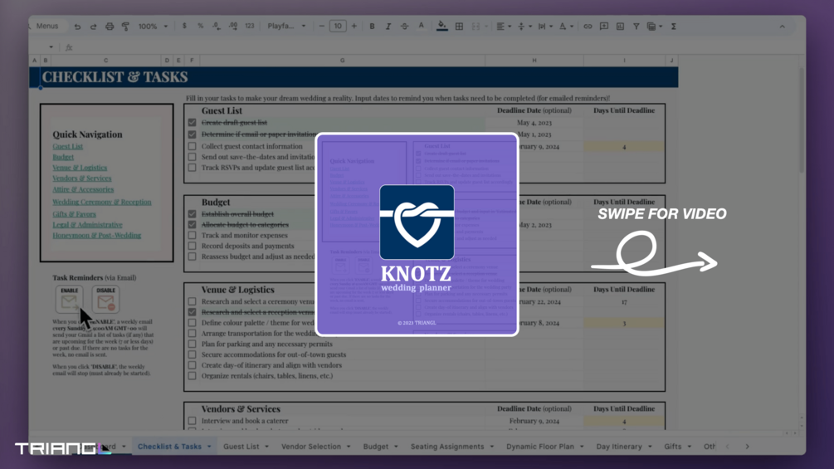Image resolution: width=834 pixels, height=469 pixels.
Task: Select the Paint format tool
Action: point(125,26)
